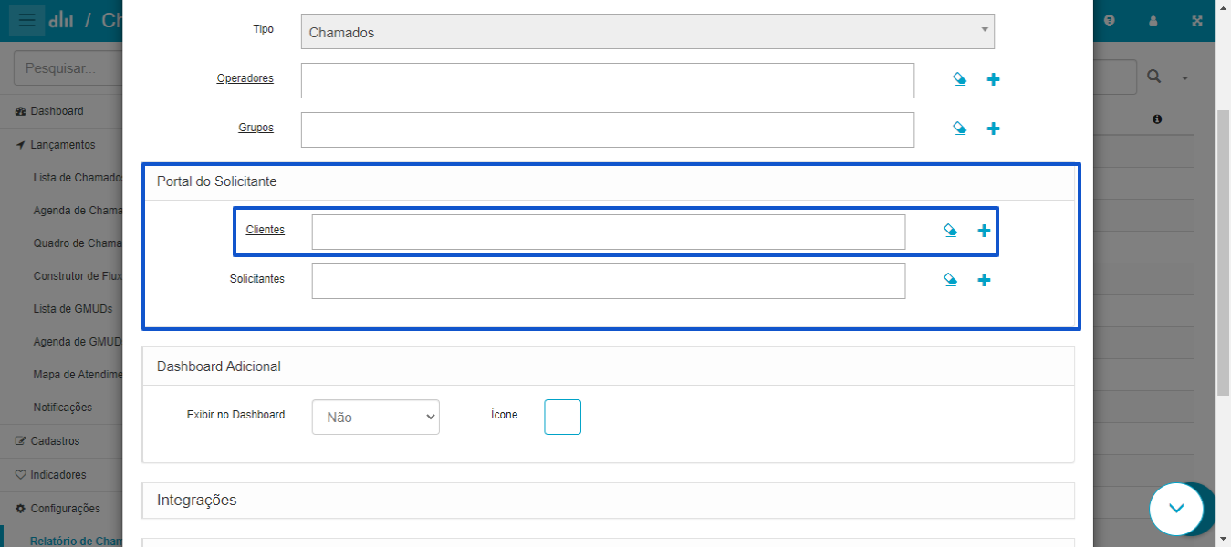Open Lista de GMUDs in sidebar
This screenshot has width=1231, height=547.
tap(73, 309)
